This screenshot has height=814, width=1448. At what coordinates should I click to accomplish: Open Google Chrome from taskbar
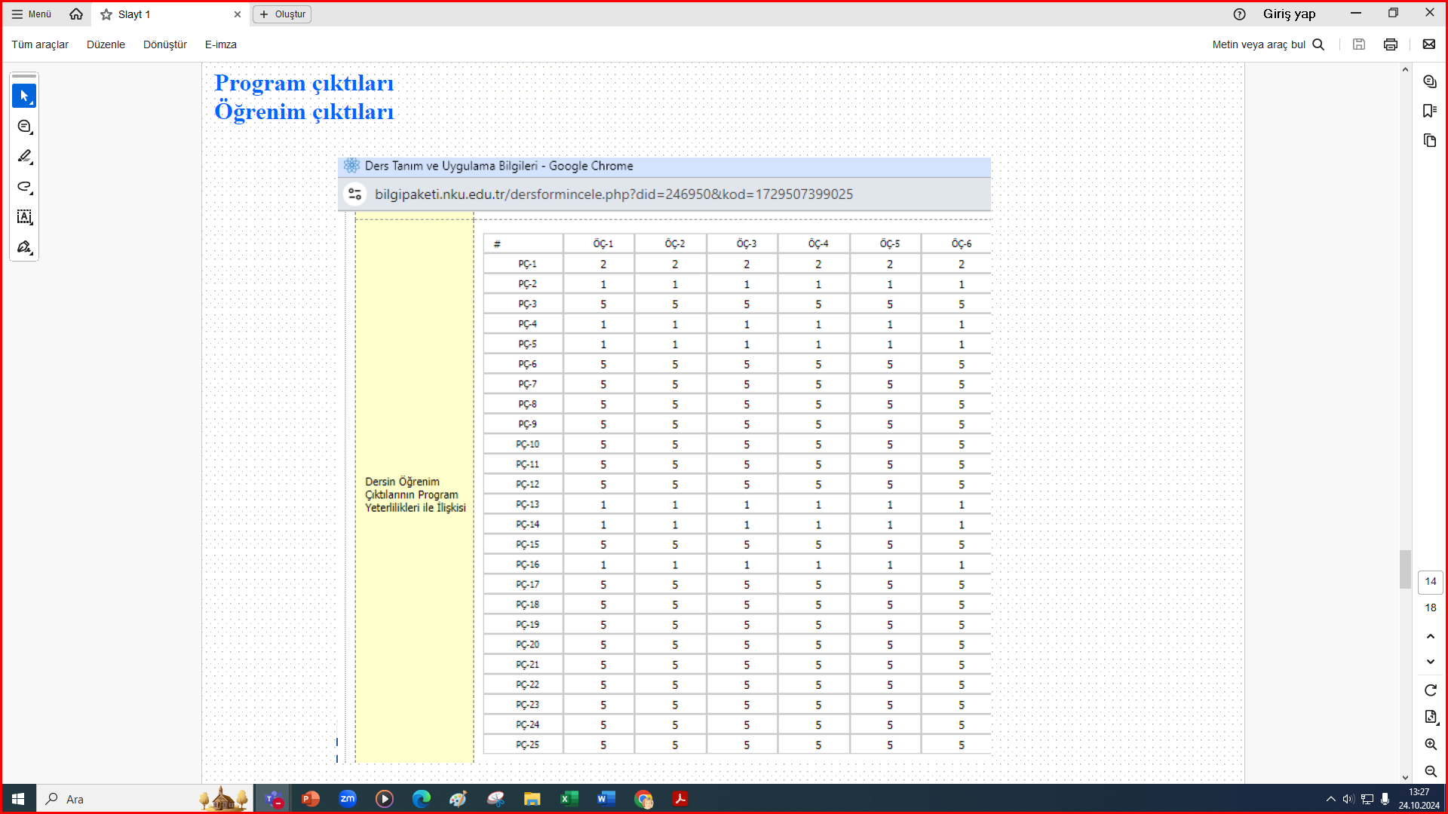click(643, 799)
